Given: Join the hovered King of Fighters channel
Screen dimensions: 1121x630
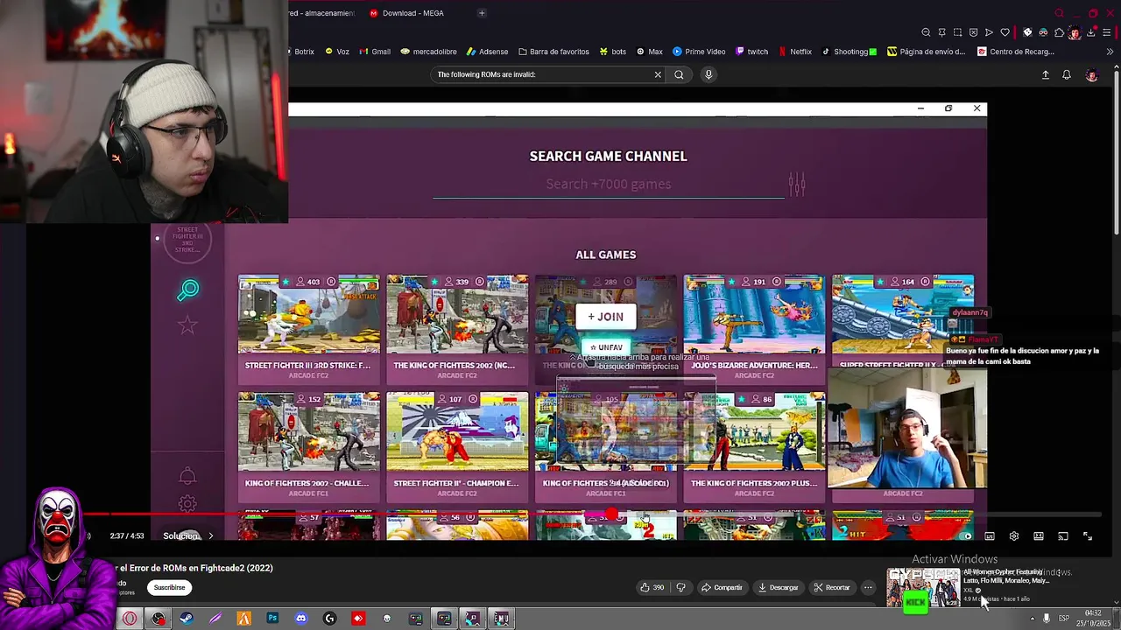Looking at the screenshot, I should (606, 317).
